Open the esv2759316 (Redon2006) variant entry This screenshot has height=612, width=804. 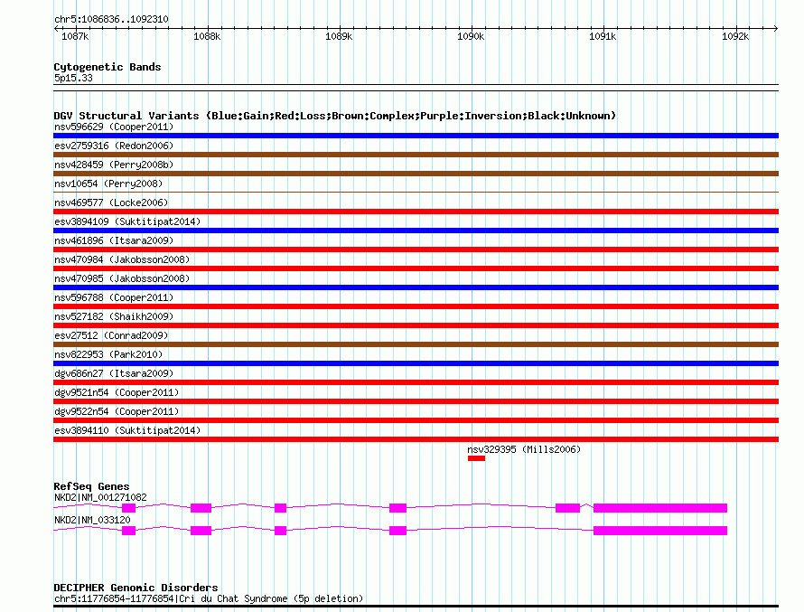(113, 146)
